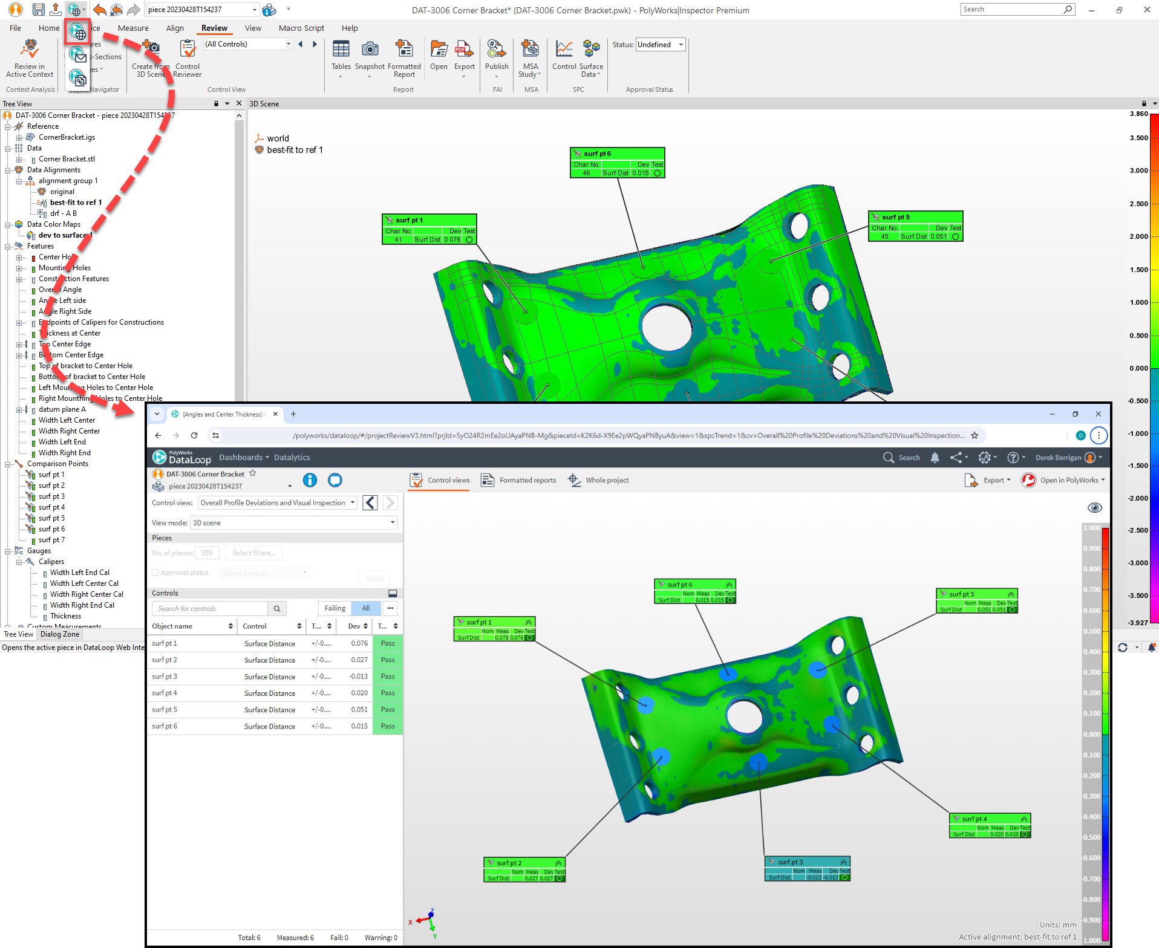Open the Approval Status dropdown
Image resolution: width=1159 pixels, height=948 pixels.
click(x=661, y=45)
